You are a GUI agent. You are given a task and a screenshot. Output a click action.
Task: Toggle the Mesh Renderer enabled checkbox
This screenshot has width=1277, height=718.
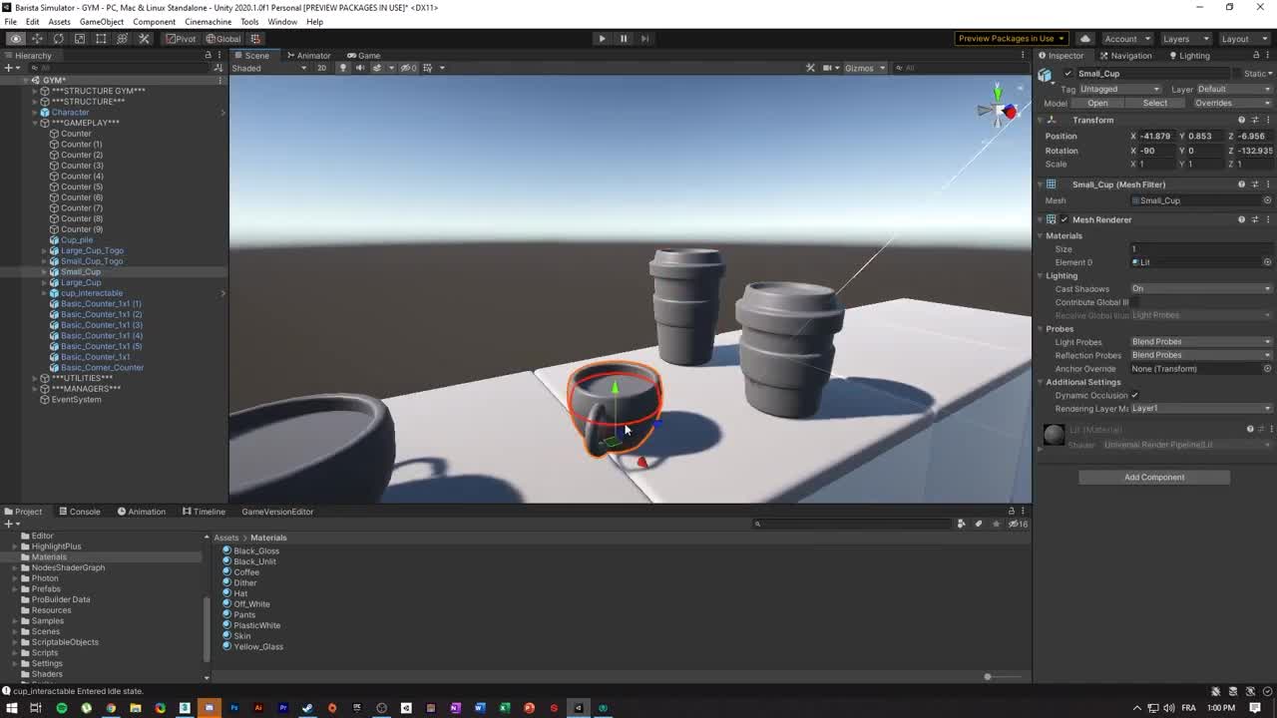pyautogui.click(x=1064, y=219)
